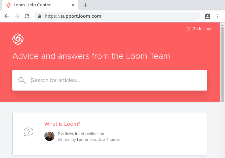Click the browser forward arrow
Viewport: 225px width, 158px height.
pos(17,16)
